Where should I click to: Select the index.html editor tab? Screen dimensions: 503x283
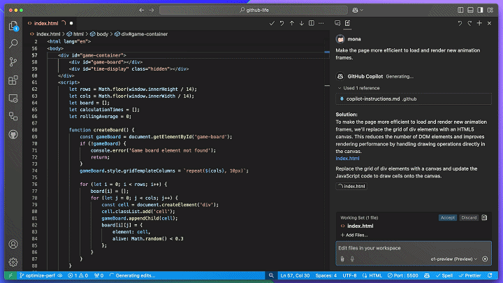[48, 23]
